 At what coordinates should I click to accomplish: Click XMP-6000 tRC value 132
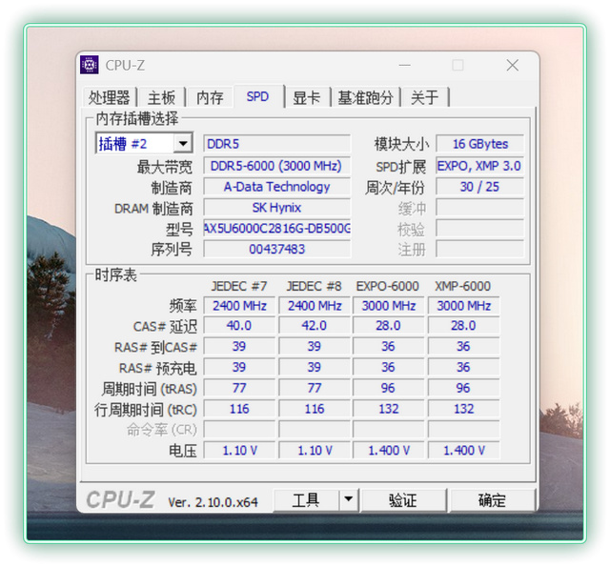click(x=463, y=409)
